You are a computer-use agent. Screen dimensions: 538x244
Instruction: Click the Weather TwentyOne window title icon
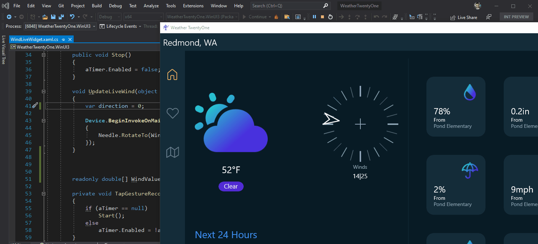(x=166, y=27)
